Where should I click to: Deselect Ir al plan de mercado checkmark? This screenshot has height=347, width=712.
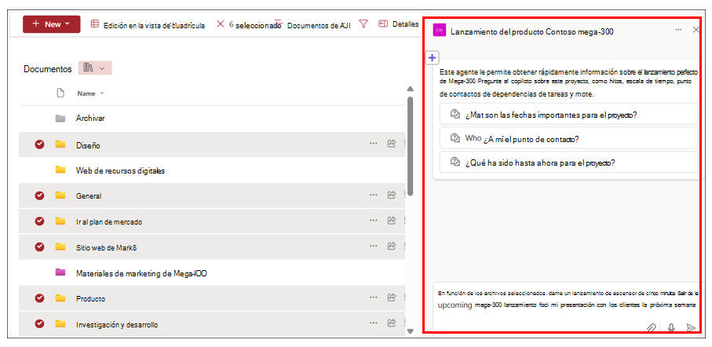pos(39,221)
